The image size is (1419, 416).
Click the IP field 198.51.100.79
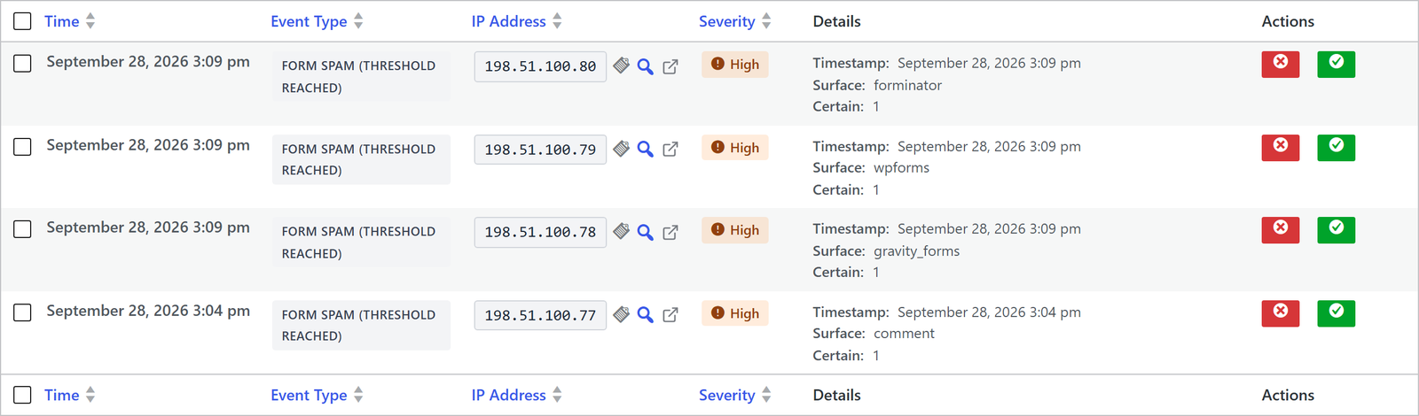click(x=540, y=150)
